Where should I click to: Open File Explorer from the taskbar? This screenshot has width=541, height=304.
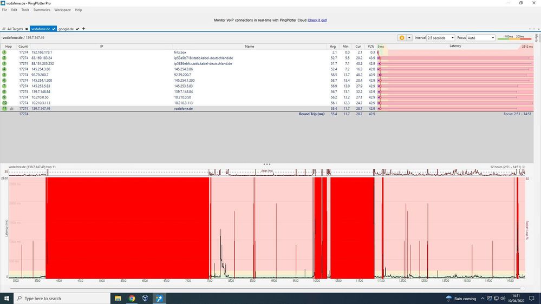[118, 299]
